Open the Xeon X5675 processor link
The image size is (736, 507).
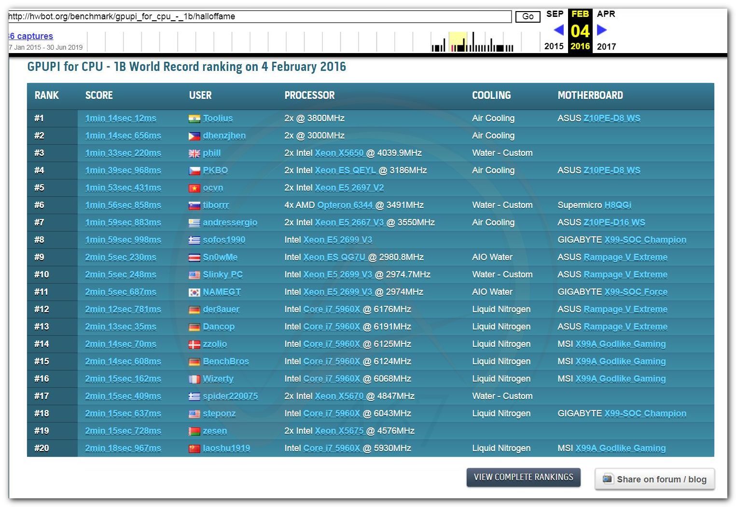point(339,431)
